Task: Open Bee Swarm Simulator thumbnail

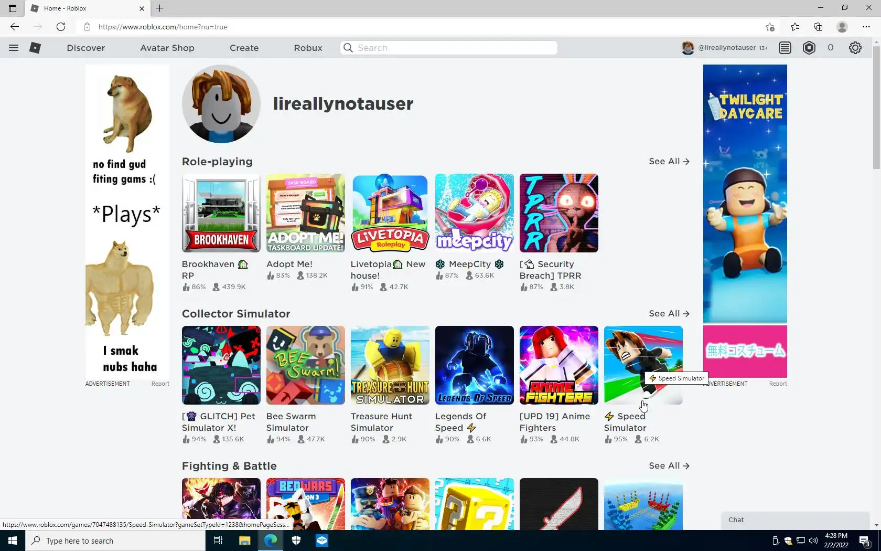Action: [x=306, y=365]
